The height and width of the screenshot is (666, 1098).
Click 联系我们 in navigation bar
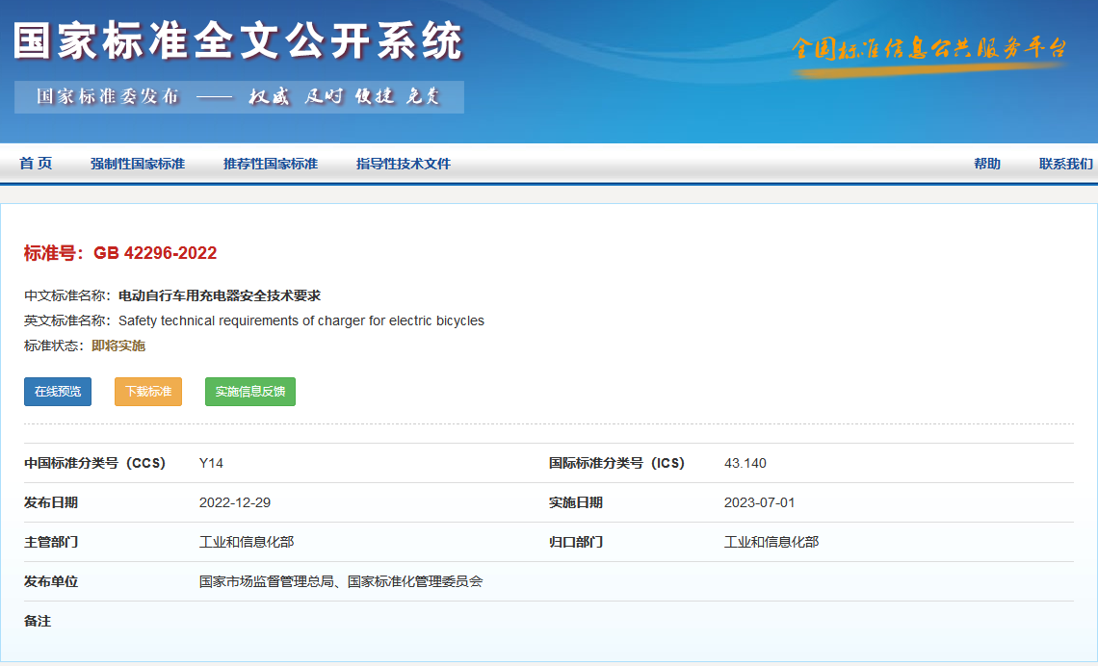click(1065, 164)
